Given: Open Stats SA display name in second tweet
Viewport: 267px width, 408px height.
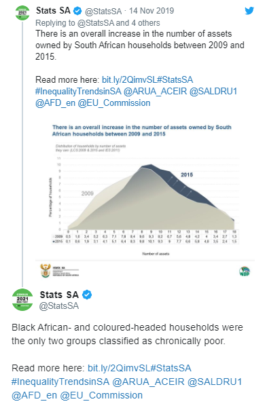Looking at the screenshot, I should point(59,295).
